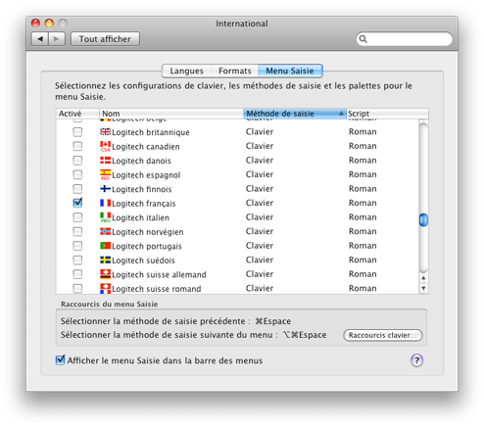
Task: Click the Finnish flag icon
Action: [x=105, y=189]
